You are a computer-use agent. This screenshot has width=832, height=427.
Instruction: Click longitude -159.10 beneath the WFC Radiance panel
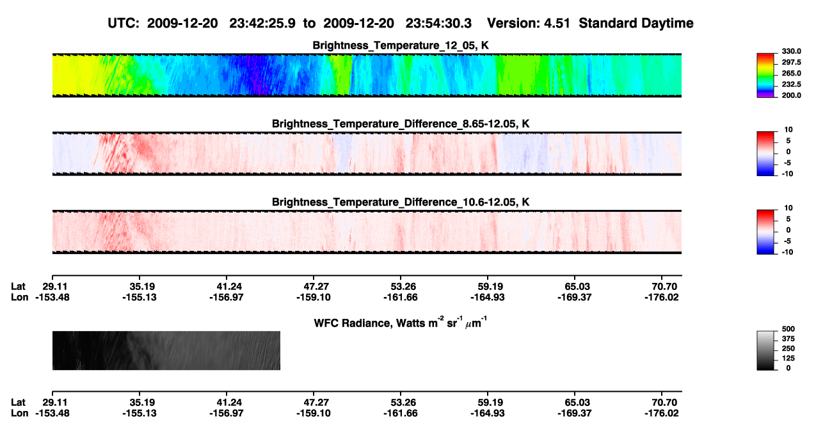314,413
